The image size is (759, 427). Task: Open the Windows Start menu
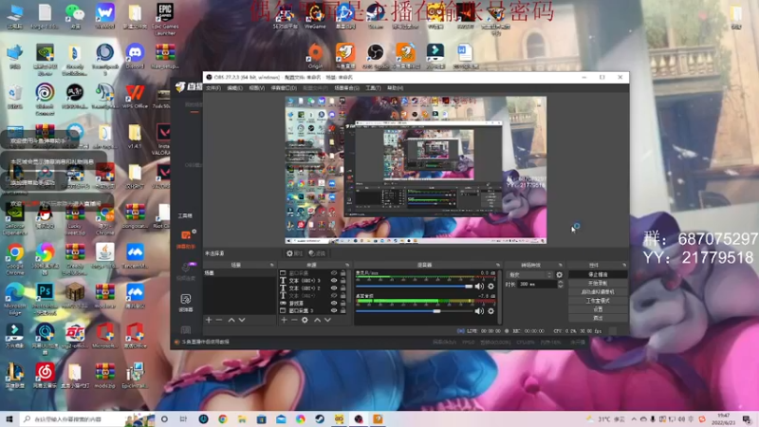(9, 419)
